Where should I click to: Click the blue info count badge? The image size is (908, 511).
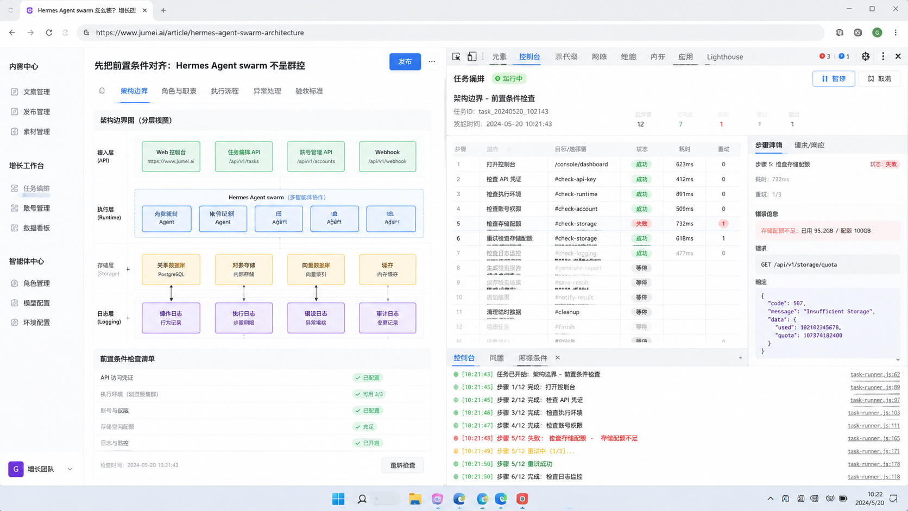(844, 56)
